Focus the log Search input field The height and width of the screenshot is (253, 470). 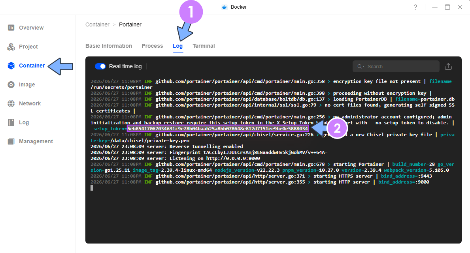tap(396, 66)
